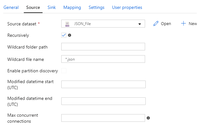Image resolution: width=200 pixels, height=130 pixels.
Task: Focus the Modified datetime start field
Action: pyautogui.click(x=103, y=84)
